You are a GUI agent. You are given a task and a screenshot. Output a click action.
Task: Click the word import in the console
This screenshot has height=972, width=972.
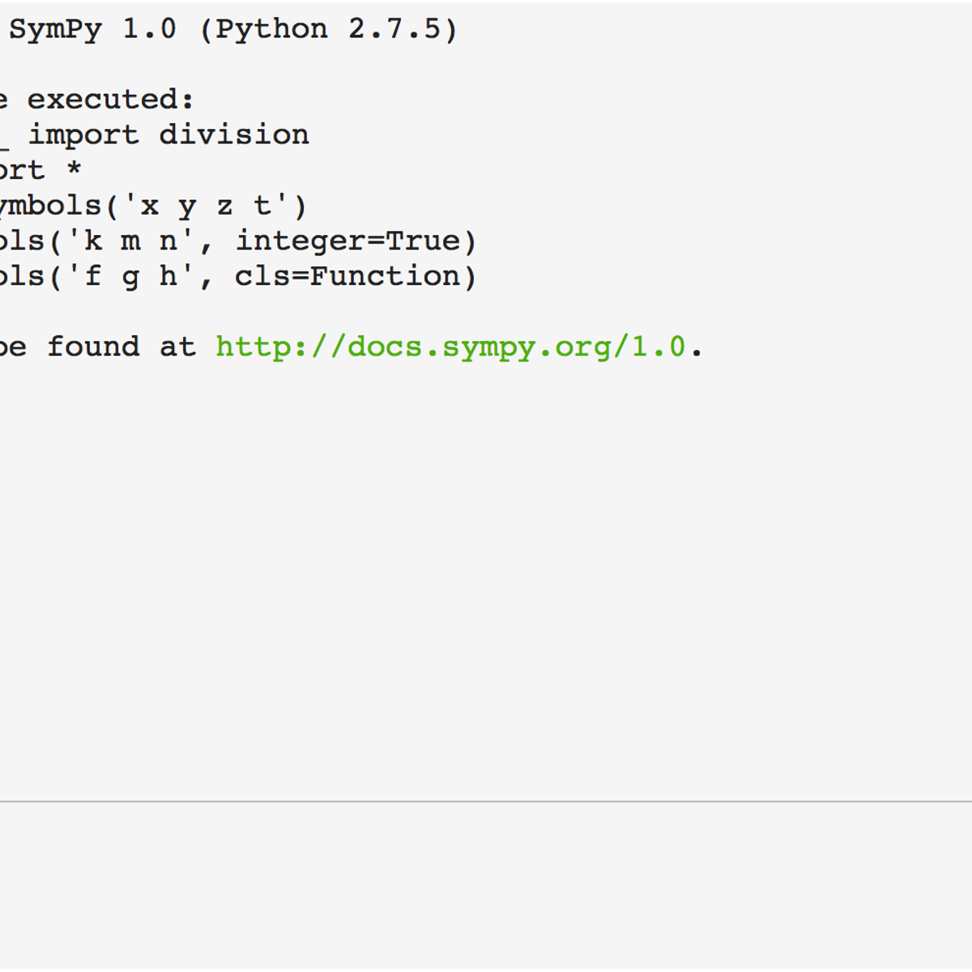pos(83,135)
